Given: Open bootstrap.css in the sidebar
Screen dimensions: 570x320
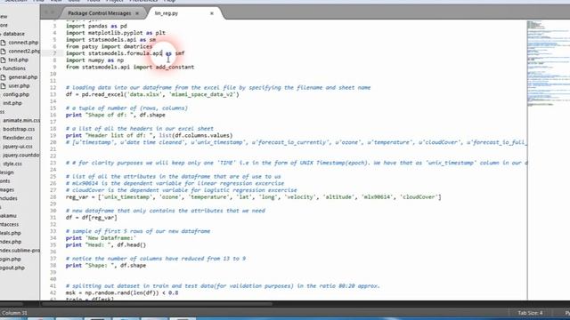Looking at the screenshot, I should tap(19, 129).
